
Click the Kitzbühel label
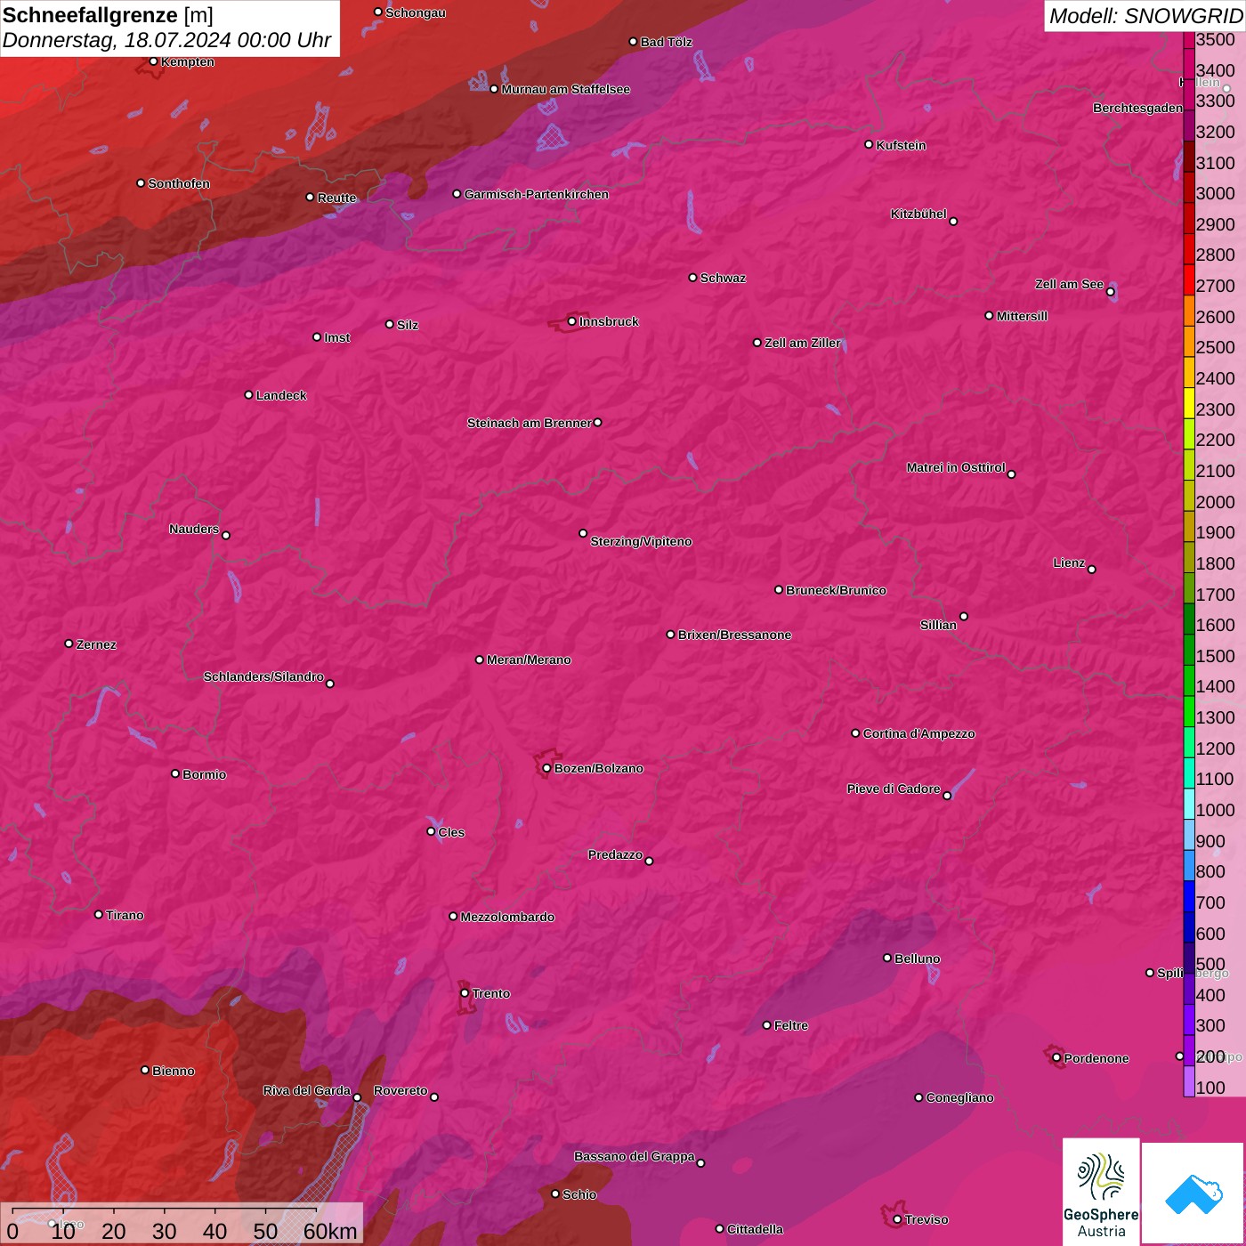pos(918,214)
